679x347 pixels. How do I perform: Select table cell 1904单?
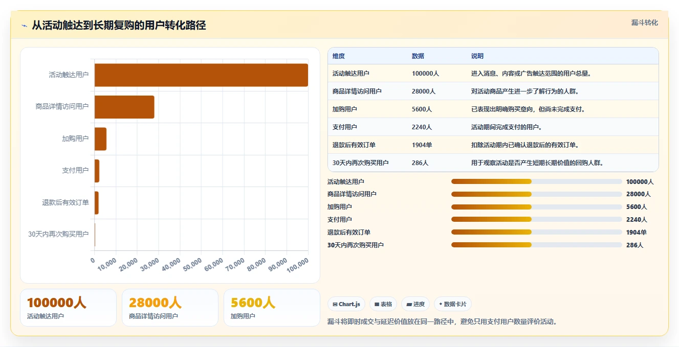[422, 145]
